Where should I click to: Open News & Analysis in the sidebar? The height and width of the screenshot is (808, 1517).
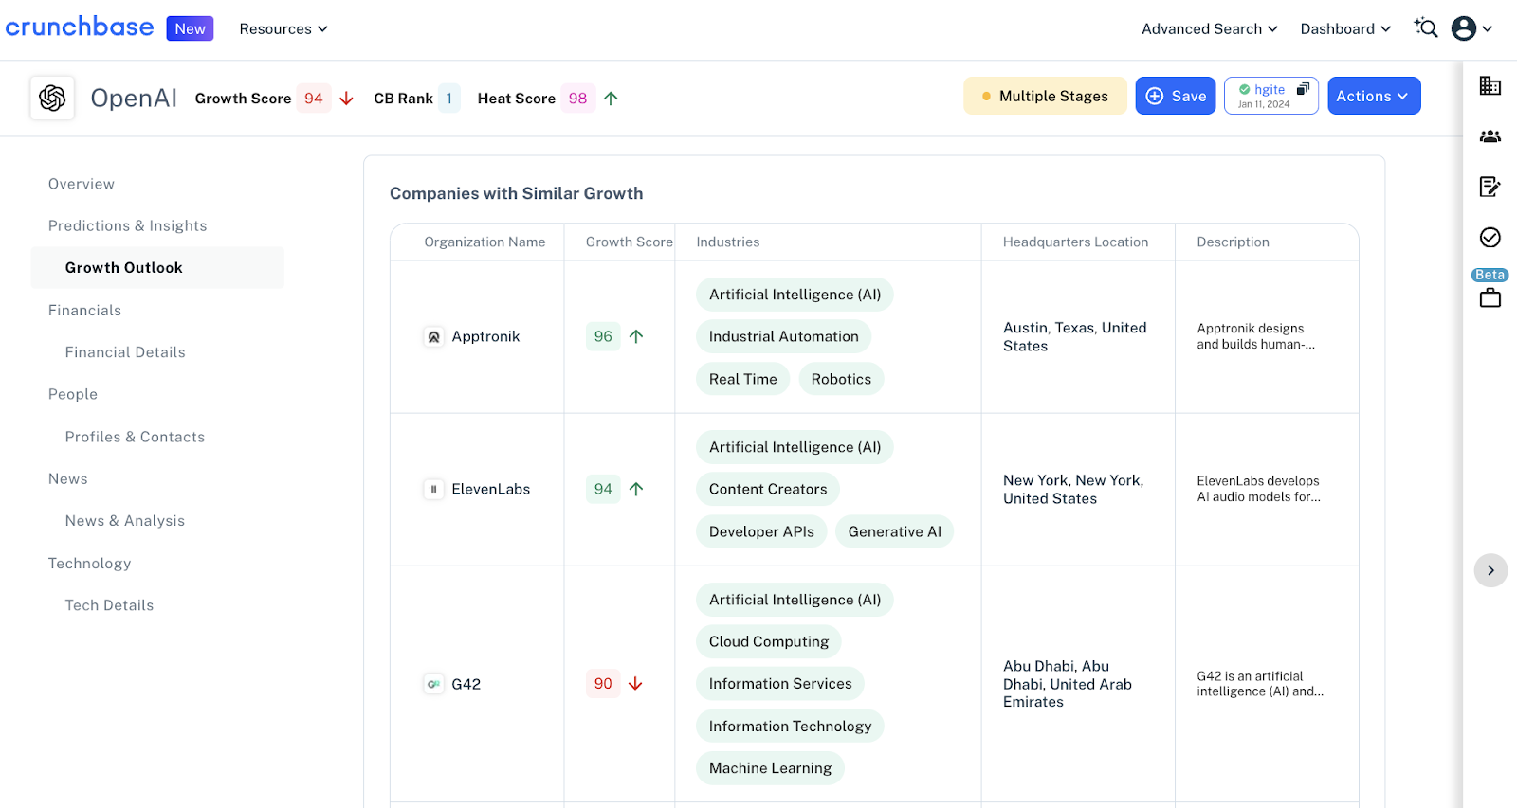125,521
